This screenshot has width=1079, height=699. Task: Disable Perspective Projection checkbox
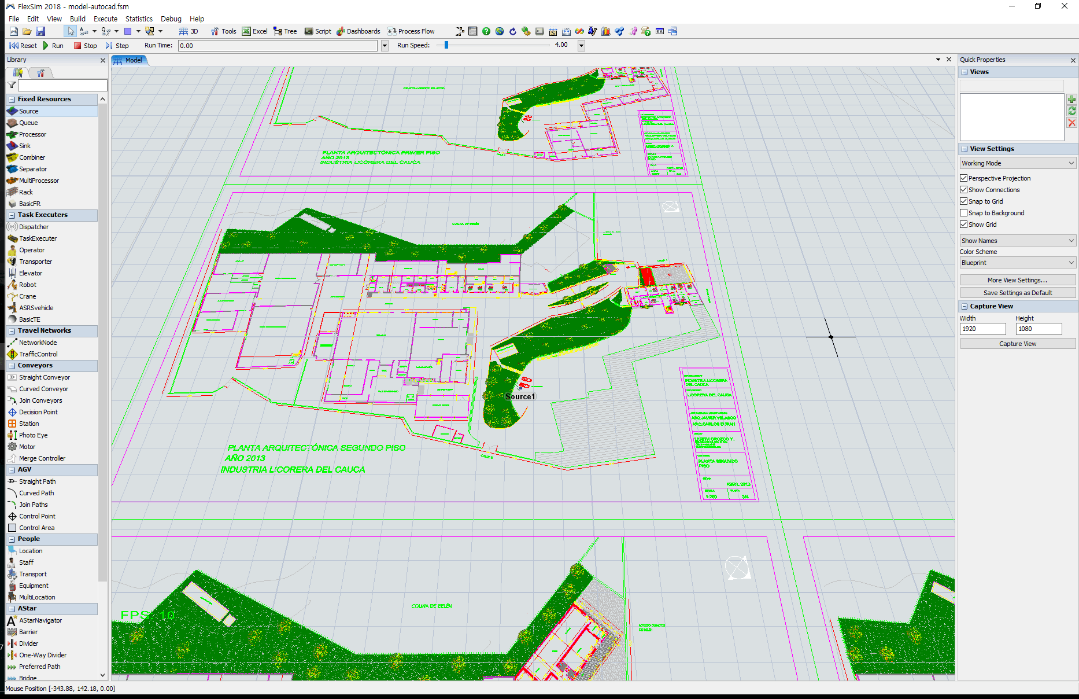(964, 178)
